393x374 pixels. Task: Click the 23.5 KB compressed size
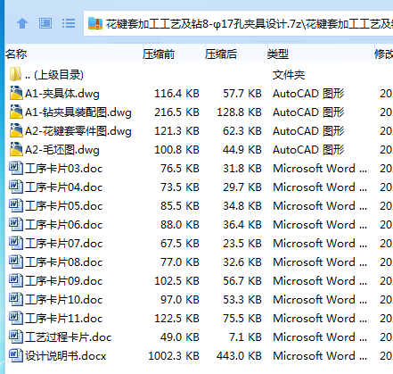(242, 244)
